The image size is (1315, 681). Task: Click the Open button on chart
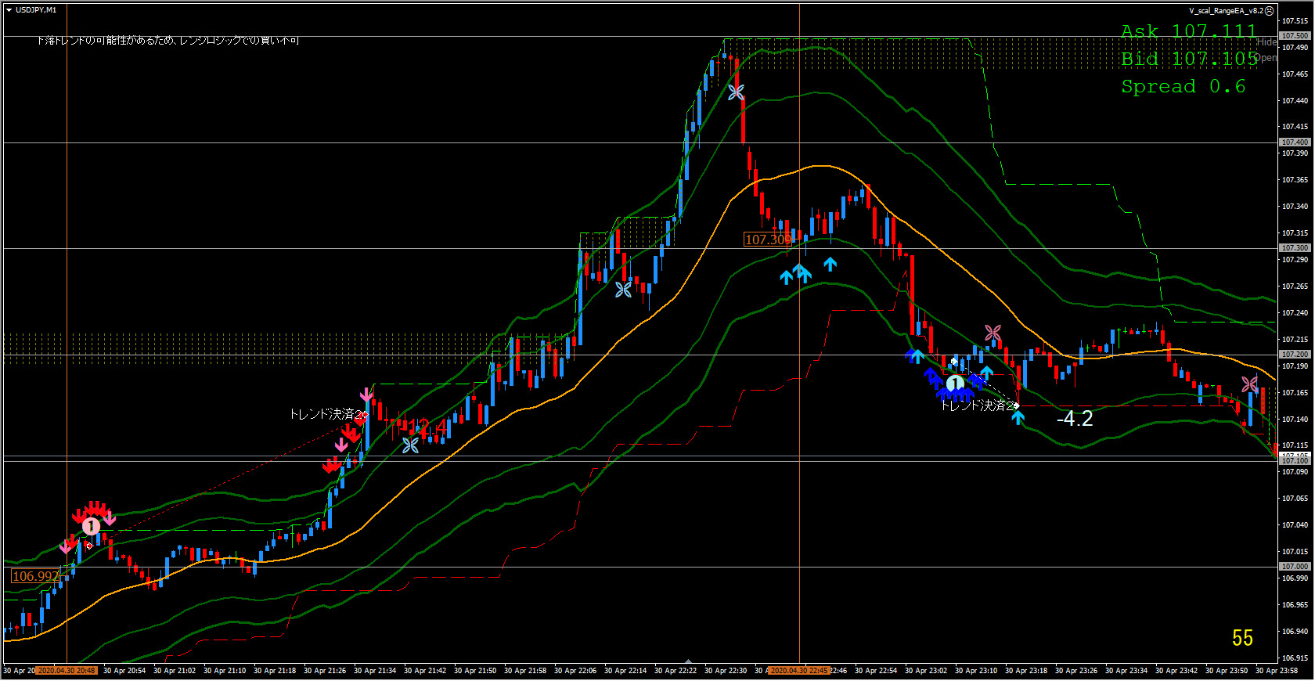pyautogui.click(x=1266, y=58)
